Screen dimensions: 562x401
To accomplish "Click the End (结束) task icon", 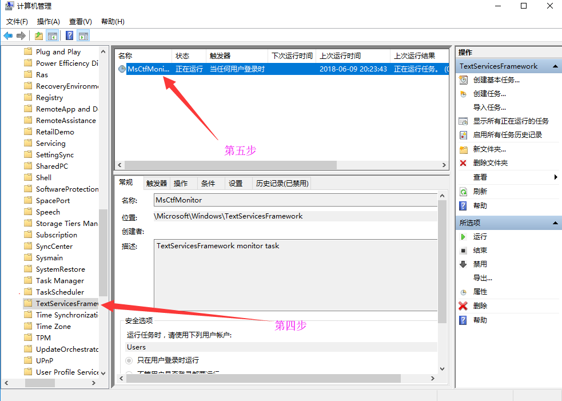I will coord(463,251).
